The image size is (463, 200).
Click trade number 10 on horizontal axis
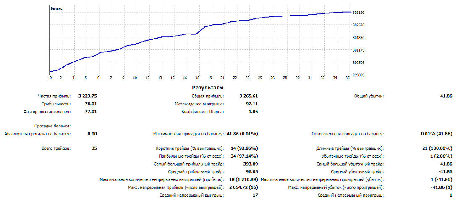point(135,78)
